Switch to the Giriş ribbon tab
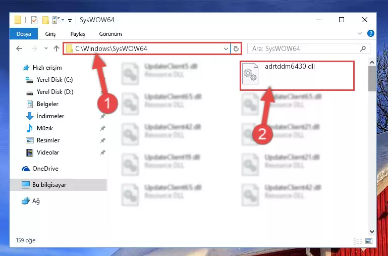The image size is (388, 256). (50, 34)
